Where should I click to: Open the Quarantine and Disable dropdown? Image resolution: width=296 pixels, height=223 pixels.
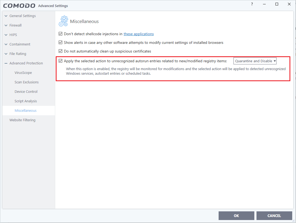click(x=255, y=61)
